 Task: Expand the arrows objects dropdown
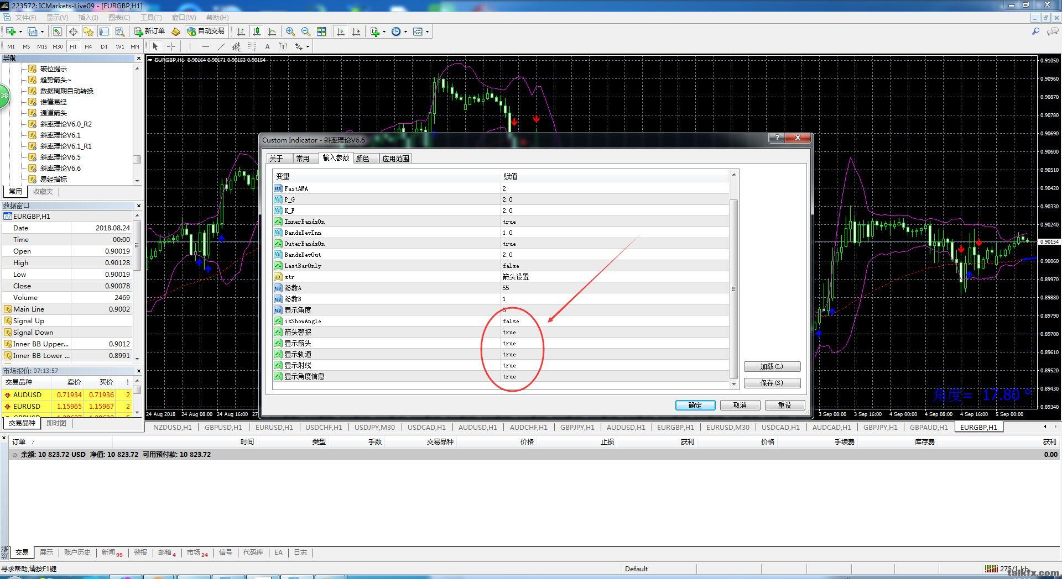(x=308, y=46)
